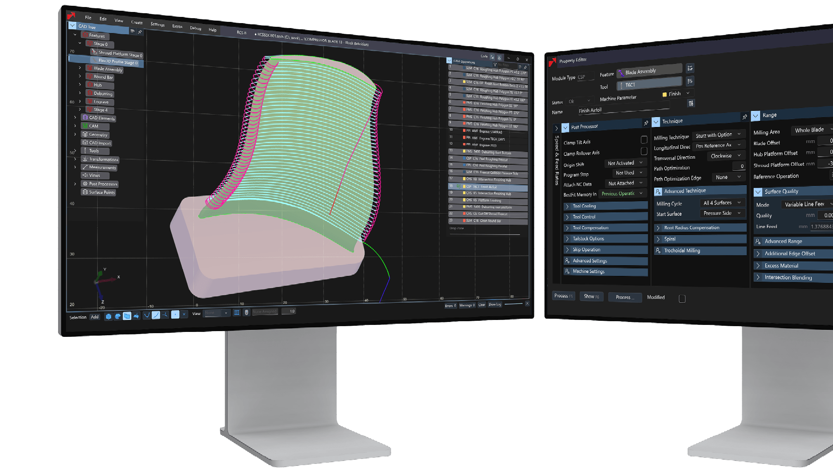Toggle the Modified checkbox
Image resolution: width=833 pixels, height=475 pixels.
pos(682,299)
